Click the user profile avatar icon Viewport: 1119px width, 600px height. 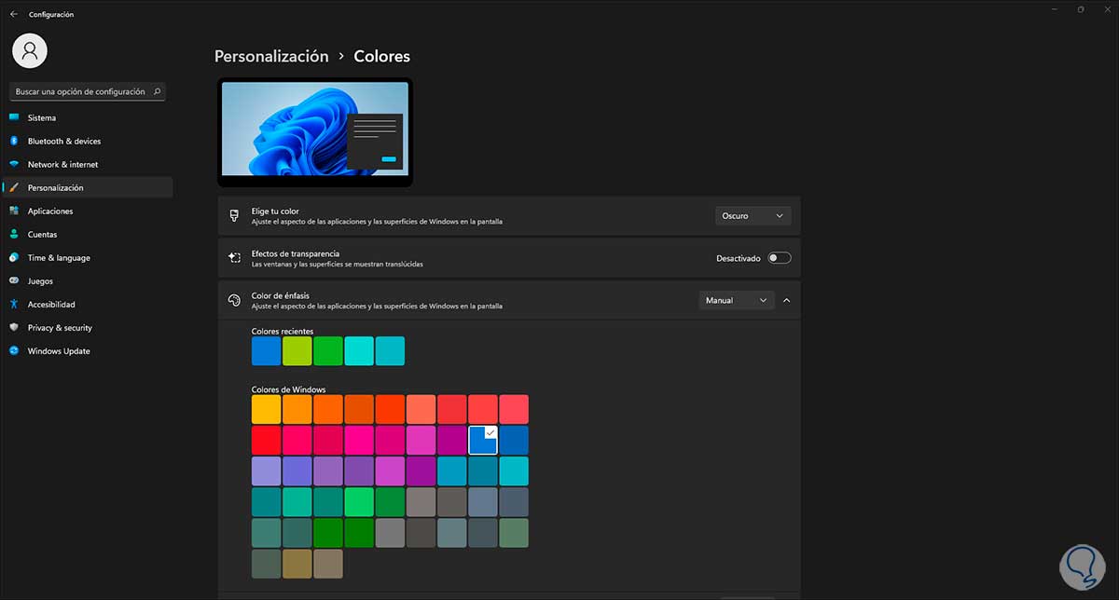[x=30, y=51]
